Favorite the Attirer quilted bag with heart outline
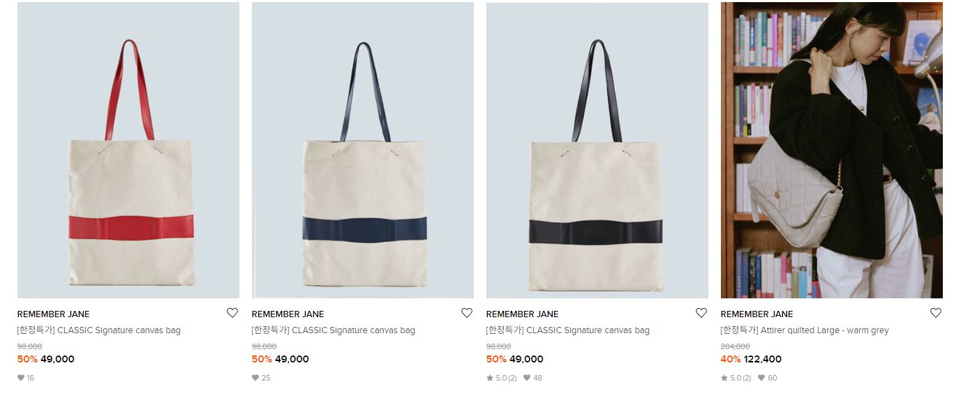 936,313
